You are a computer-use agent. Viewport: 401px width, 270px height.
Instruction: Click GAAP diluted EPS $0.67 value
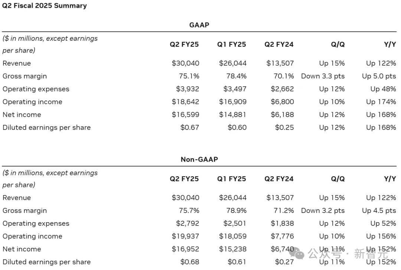tap(190, 127)
